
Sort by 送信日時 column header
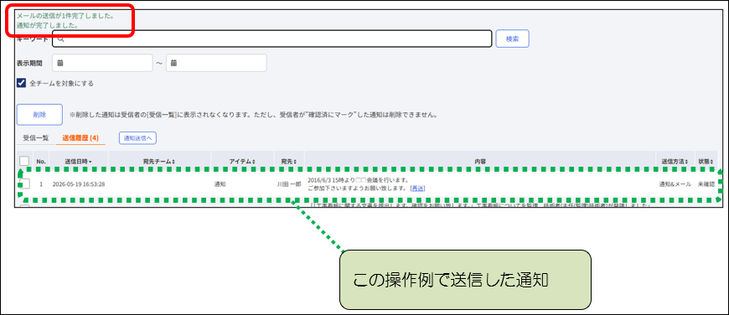tap(78, 162)
